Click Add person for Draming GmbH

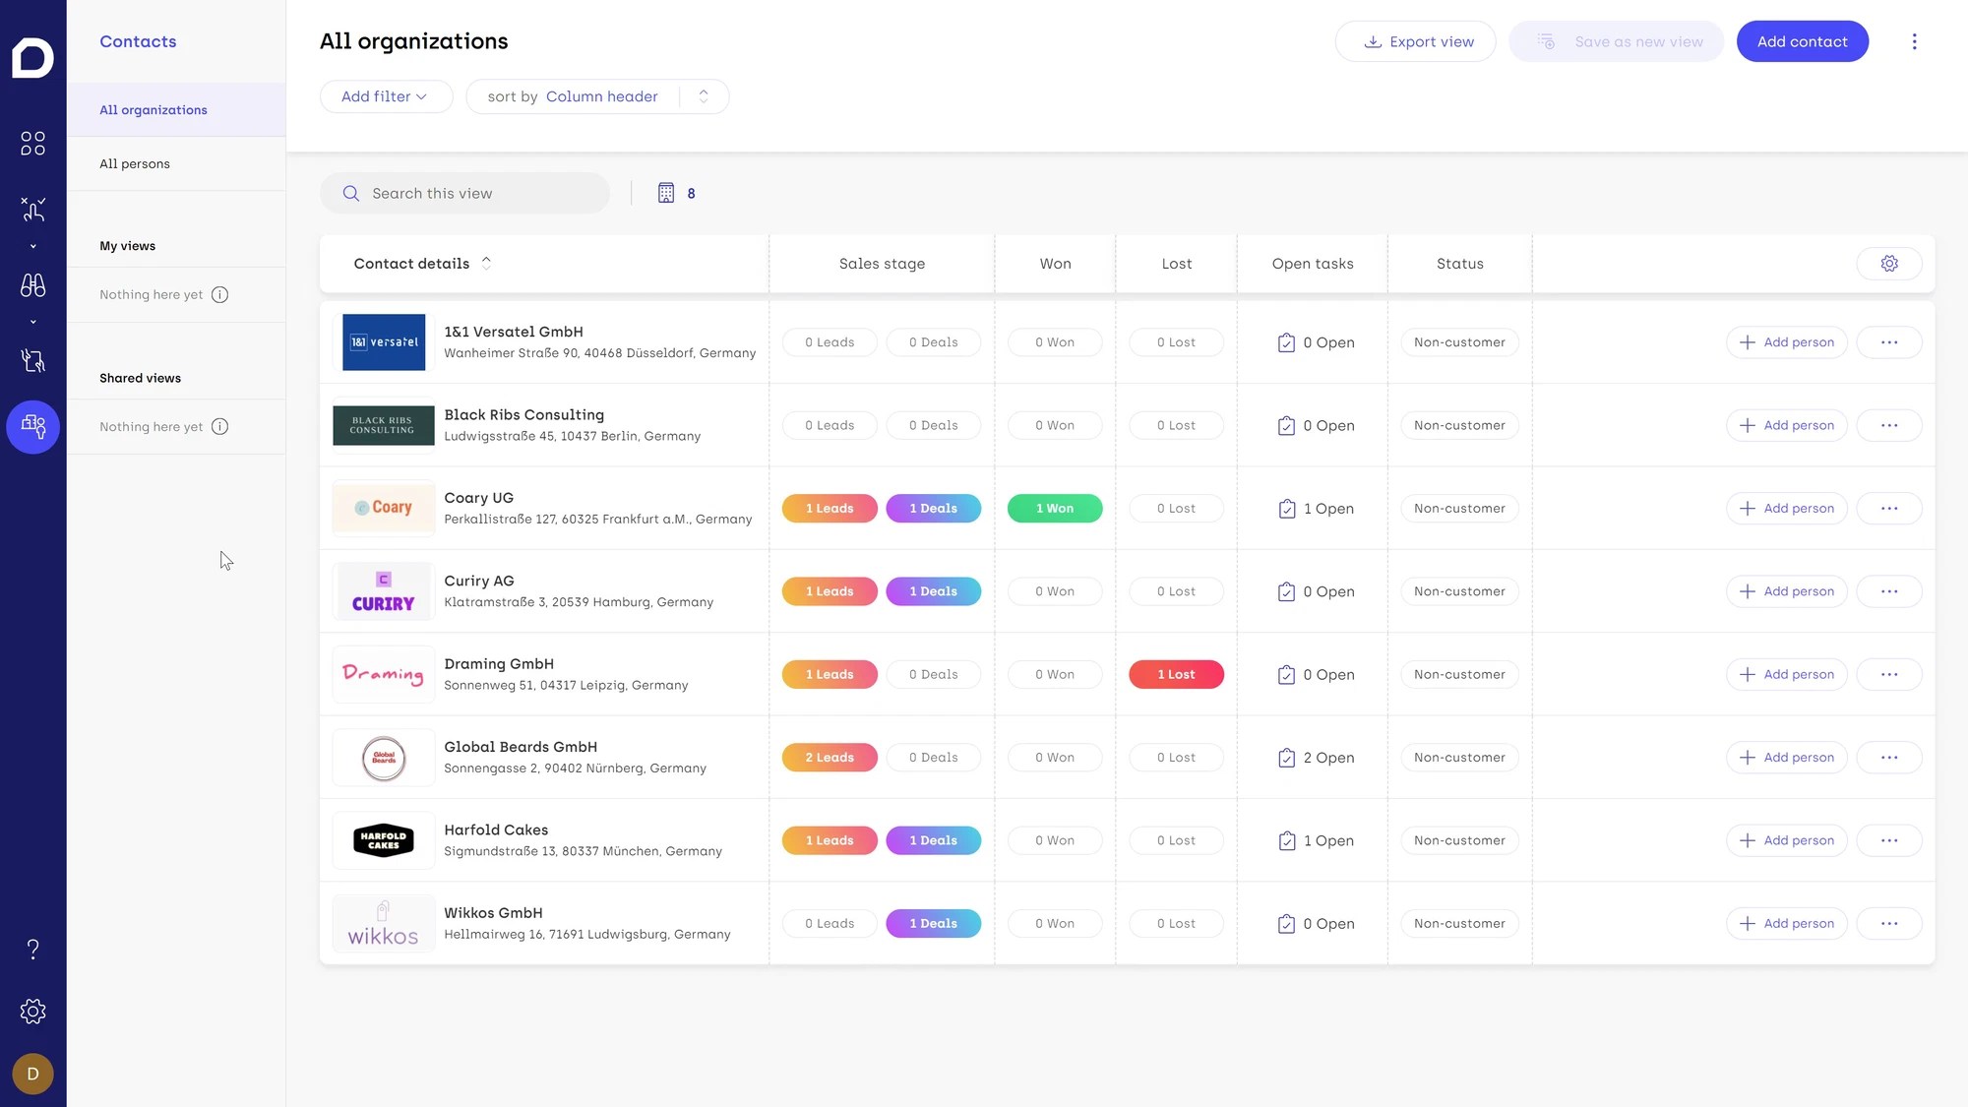click(x=1786, y=674)
